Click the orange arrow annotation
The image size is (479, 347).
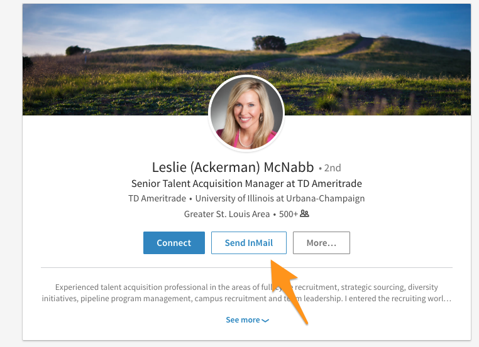coord(287,290)
